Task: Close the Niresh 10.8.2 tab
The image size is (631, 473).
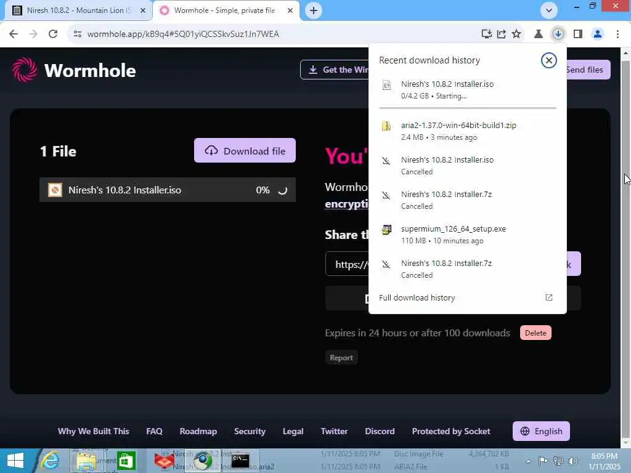Action: click(x=142, y=10)
